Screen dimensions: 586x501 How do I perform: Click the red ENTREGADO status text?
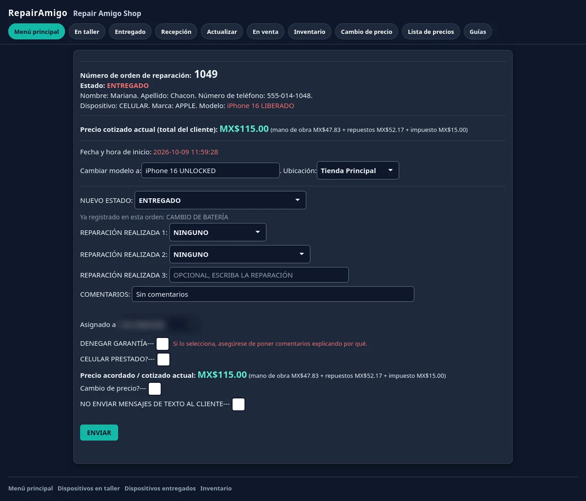click(x=128, y=86)
